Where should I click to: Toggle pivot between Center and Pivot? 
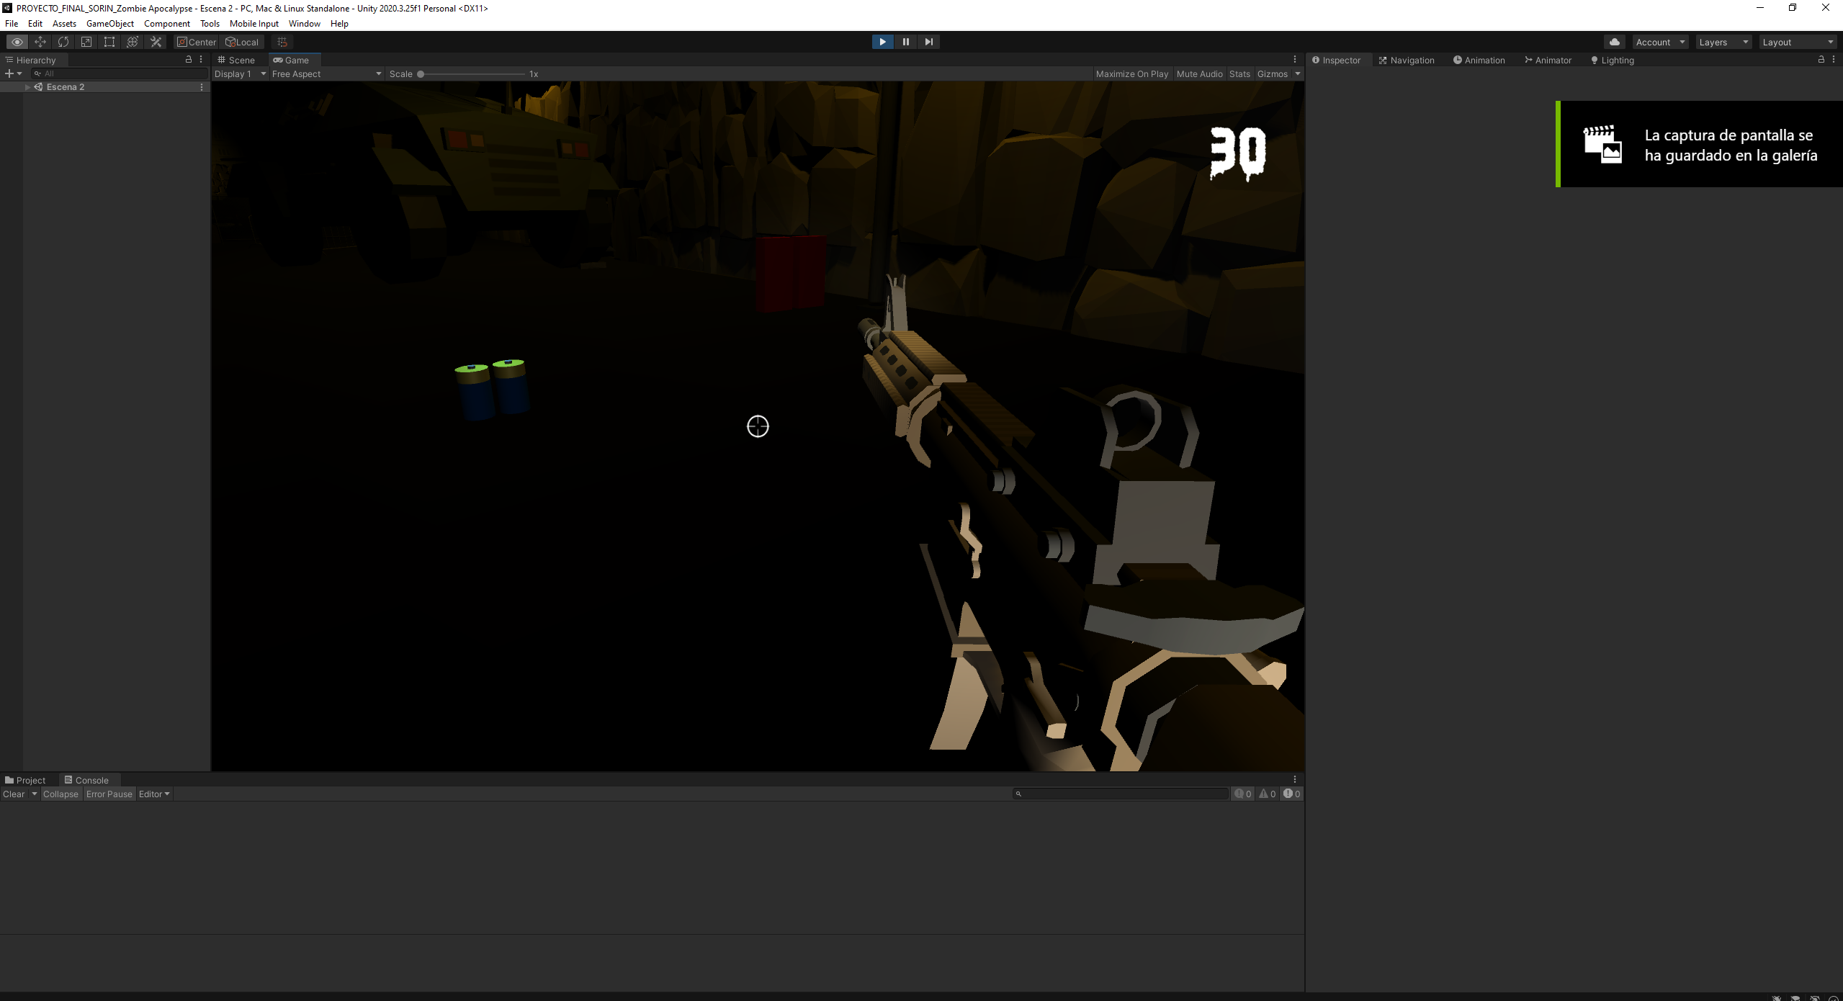[x=195, y=42]
